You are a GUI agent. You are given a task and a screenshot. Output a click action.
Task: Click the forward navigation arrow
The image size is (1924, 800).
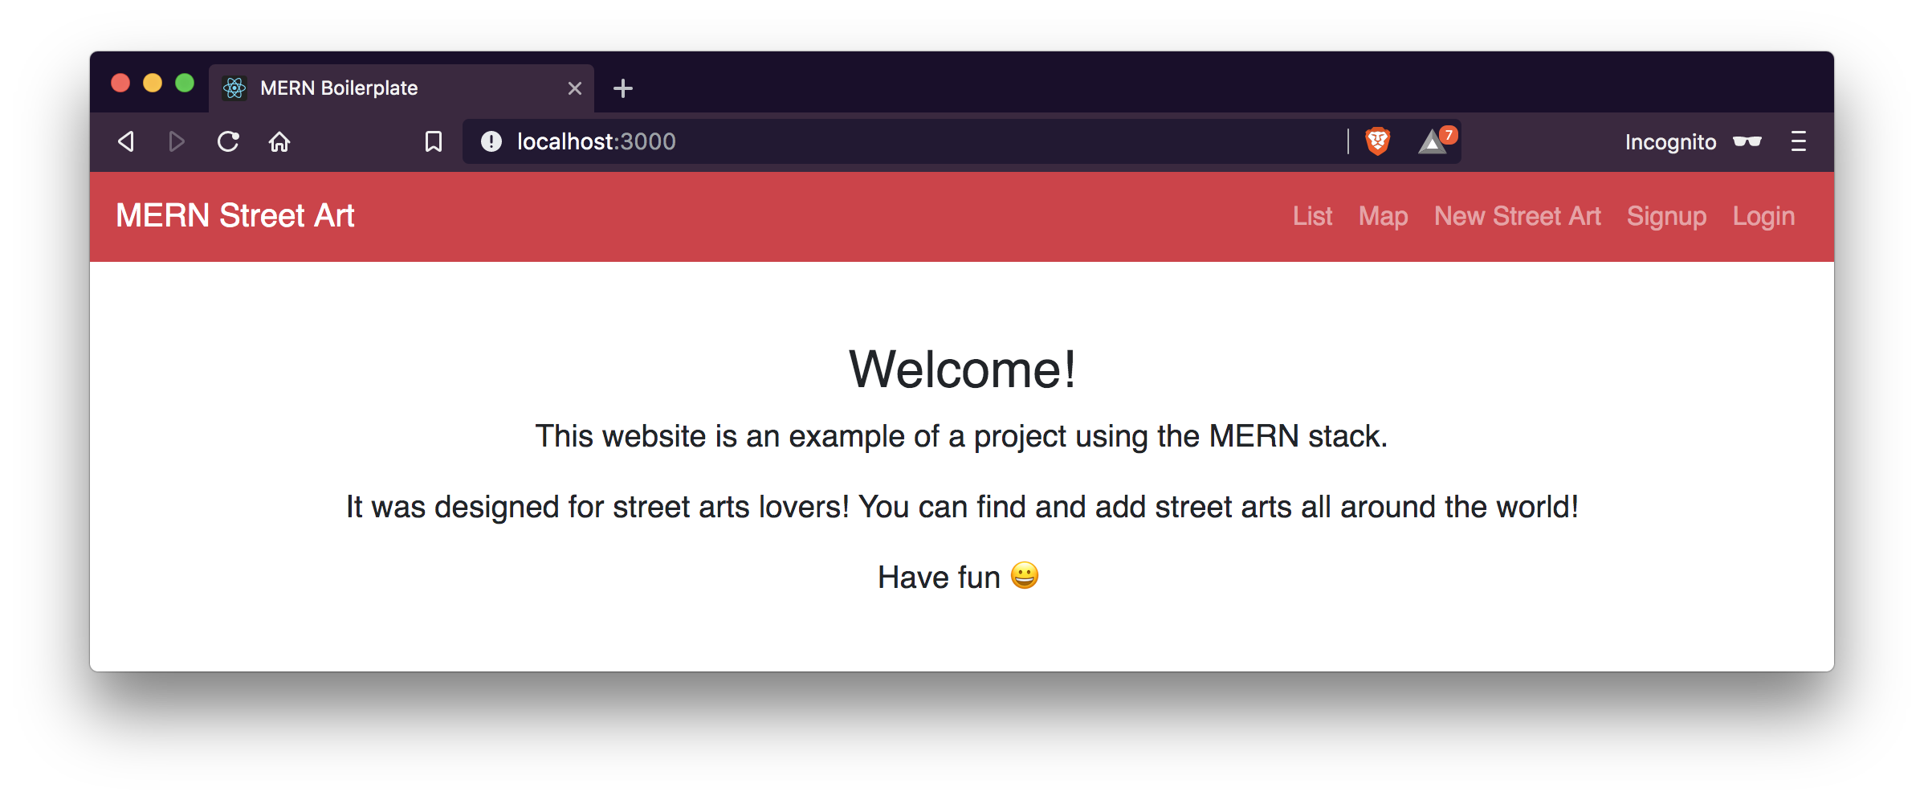tap(177, 142)
